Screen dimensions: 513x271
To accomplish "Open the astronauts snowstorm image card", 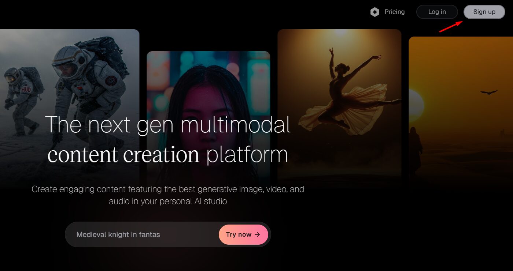I will click(x=70, y=73).
